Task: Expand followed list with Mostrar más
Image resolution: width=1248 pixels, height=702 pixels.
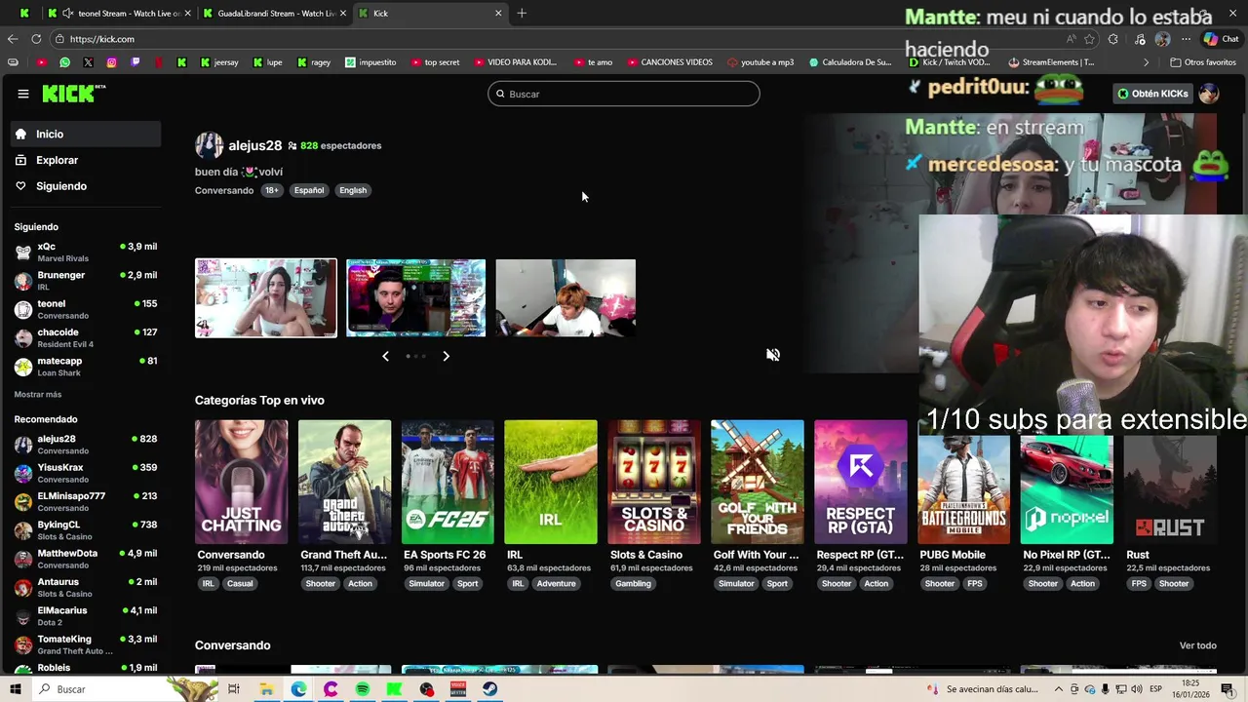Action: click(x=38, y=394)
